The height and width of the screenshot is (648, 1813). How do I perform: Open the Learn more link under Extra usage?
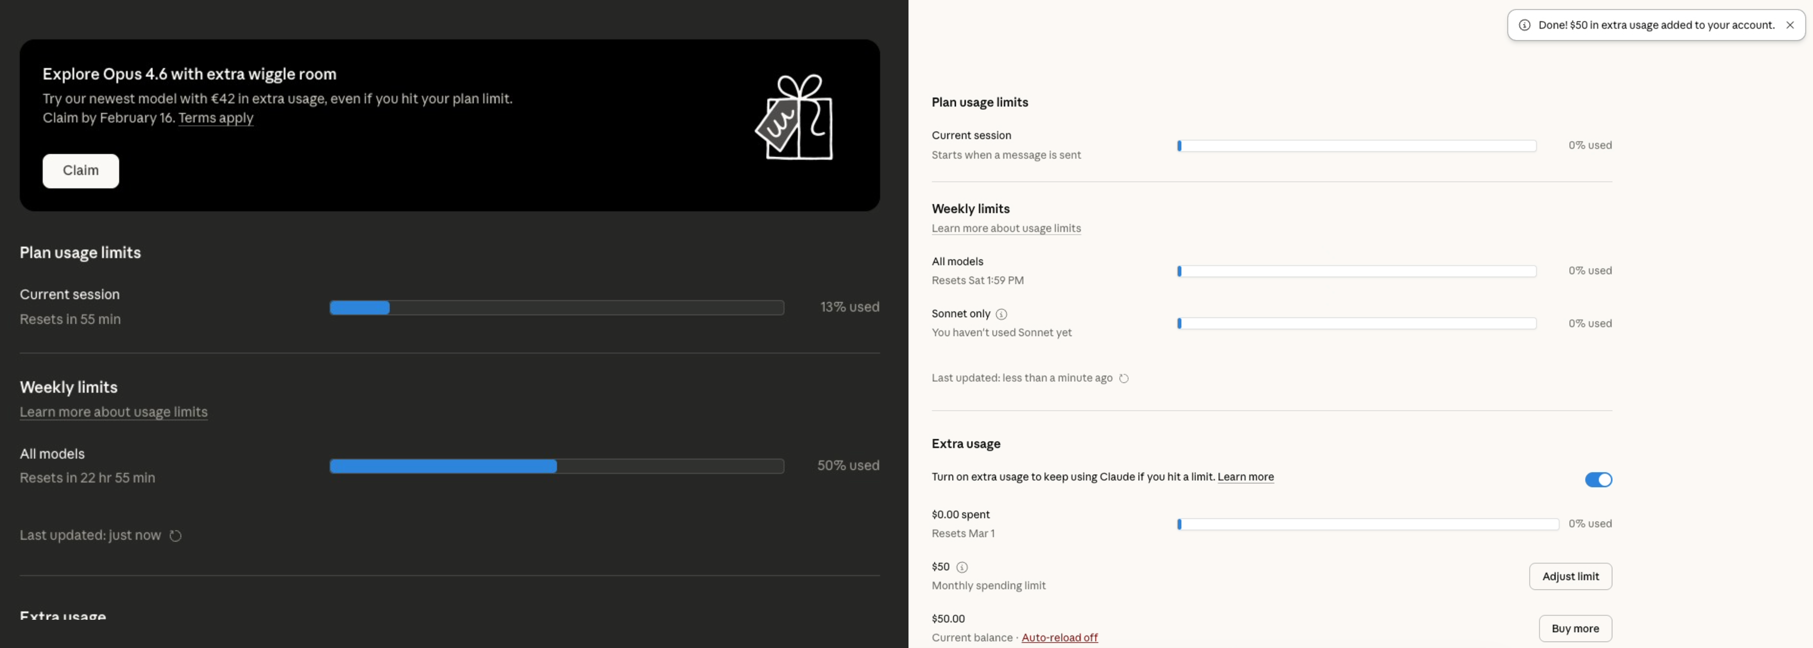click(1245, 476)
